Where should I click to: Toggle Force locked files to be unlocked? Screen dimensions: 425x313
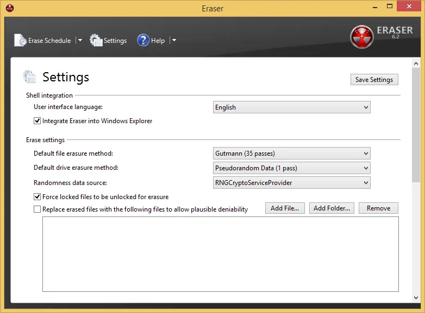click(37, 197)
